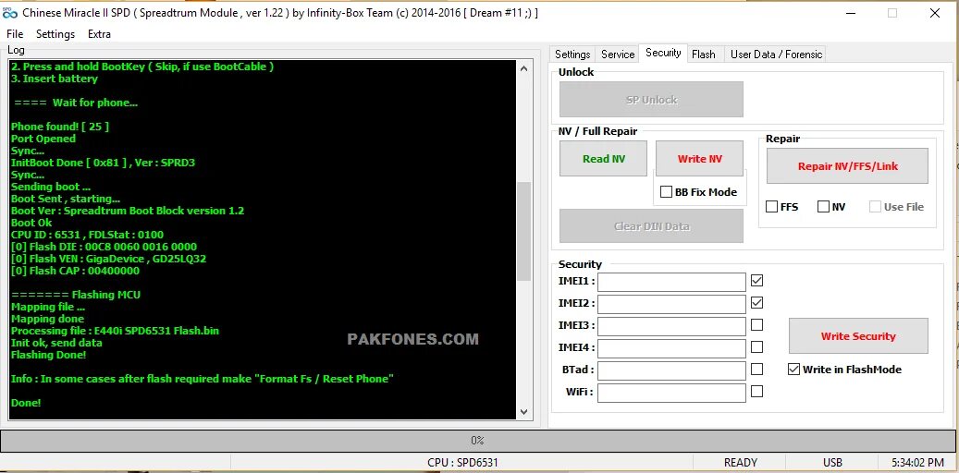
Task: Disable Write in FlashMode checkbox
Action: coord(793,370)
